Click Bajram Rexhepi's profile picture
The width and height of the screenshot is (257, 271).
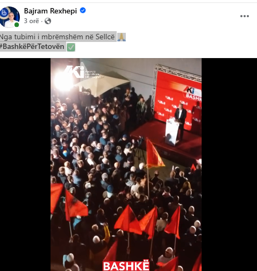click(x=10, y=17)
